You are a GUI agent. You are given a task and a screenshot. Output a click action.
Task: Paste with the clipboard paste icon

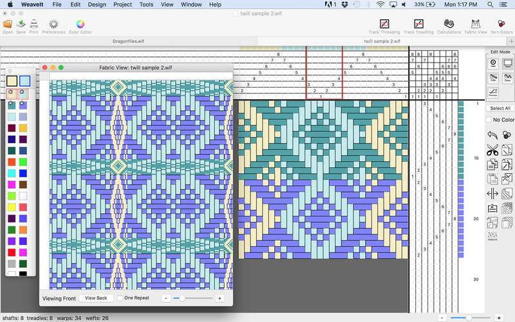(x=492, y=179)
